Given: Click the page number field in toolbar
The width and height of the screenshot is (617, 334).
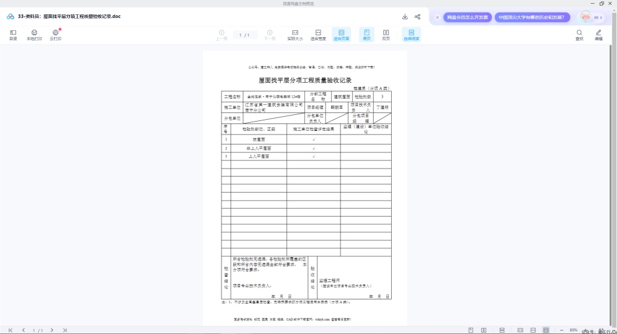Looking at the screenshot, I should coord(244,35).
